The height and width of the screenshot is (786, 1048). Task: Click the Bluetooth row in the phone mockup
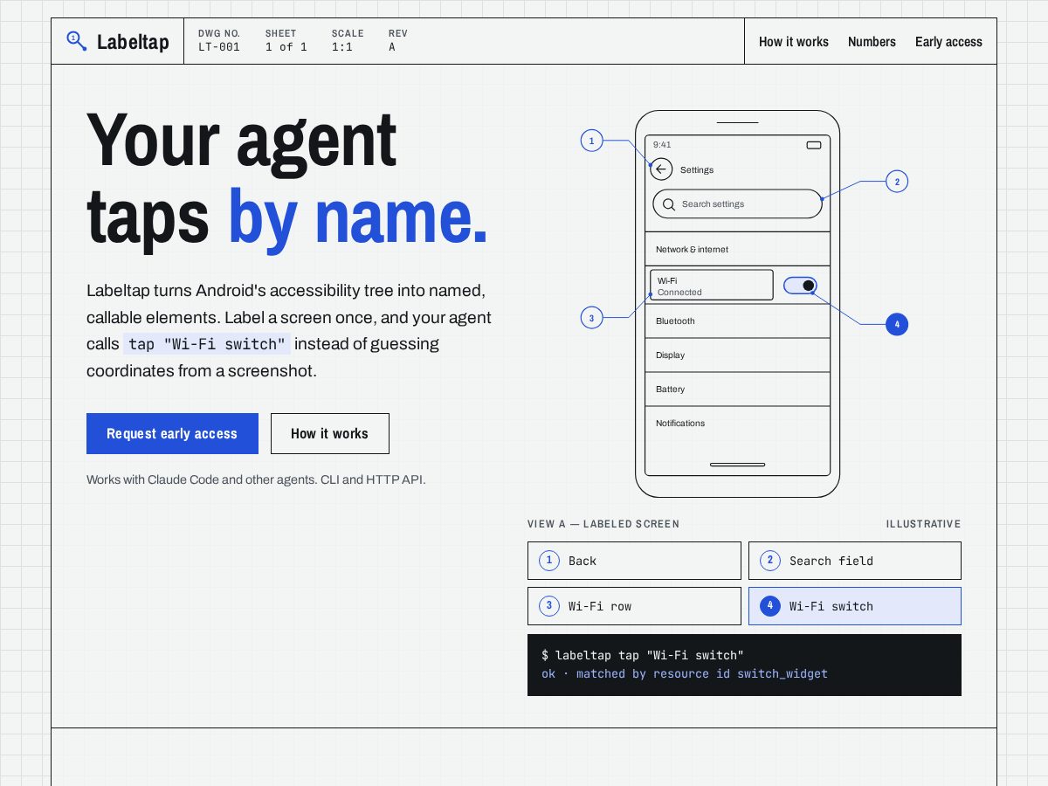737,321
